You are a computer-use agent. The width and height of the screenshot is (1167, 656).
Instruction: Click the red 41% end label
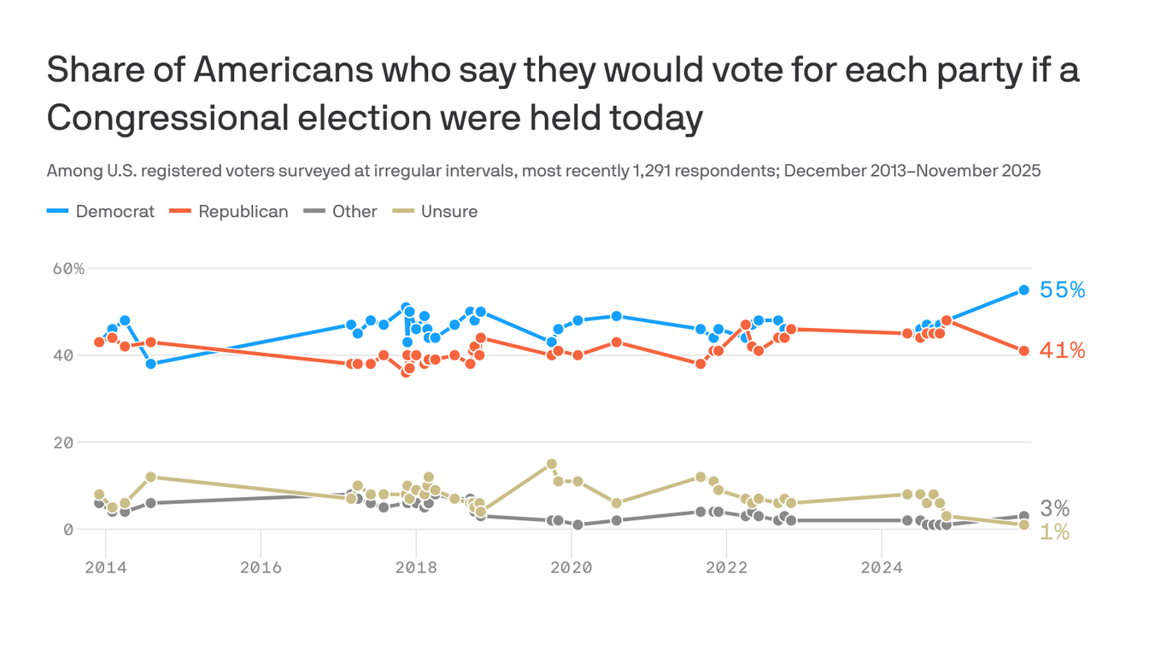click(1062, 350)
